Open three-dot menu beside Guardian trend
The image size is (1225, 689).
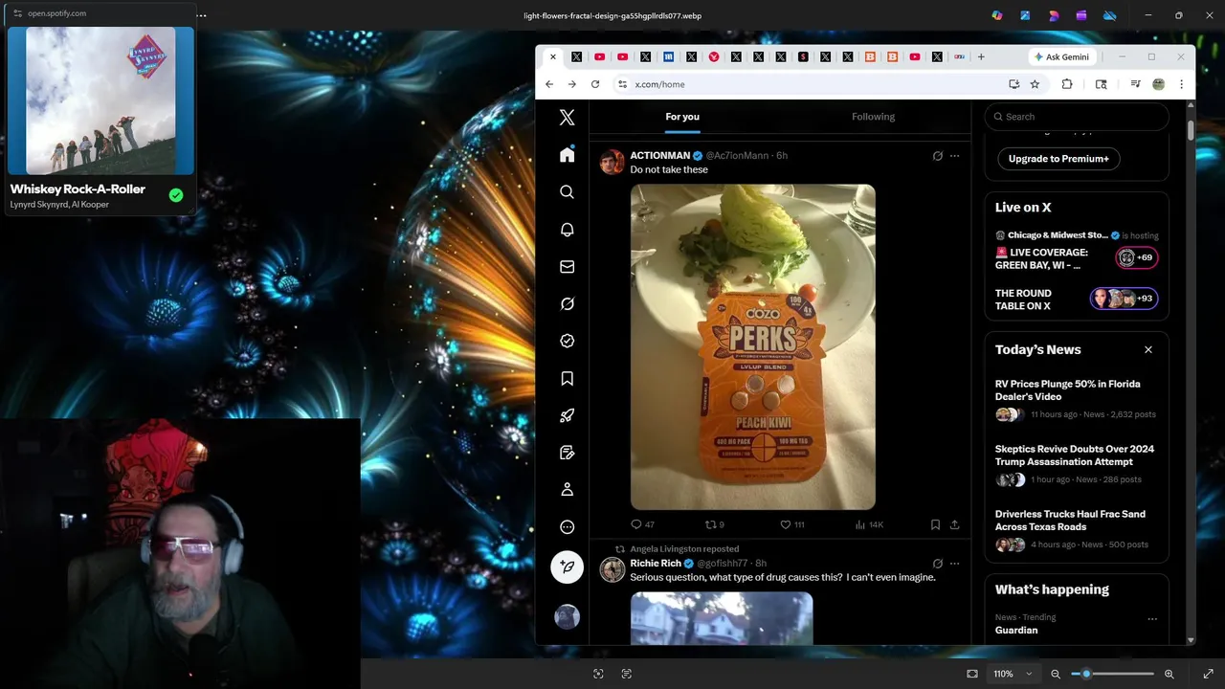click(x=1152, y=619)
